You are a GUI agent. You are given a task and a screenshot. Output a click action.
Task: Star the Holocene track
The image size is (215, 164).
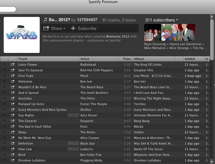[5, 81]
